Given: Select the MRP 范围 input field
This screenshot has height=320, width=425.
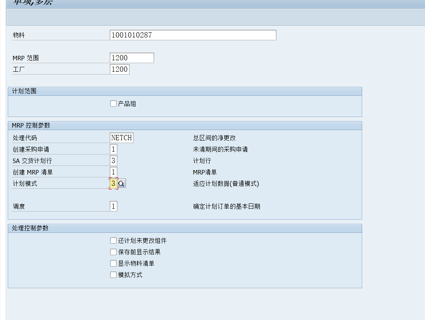Looking at the screenshot, I should point(131,57).
